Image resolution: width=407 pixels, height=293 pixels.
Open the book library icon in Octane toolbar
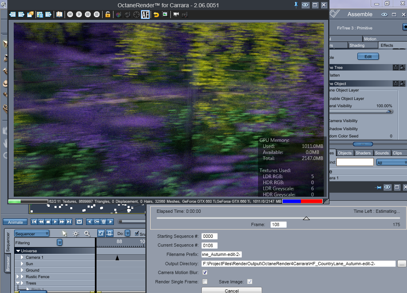point(59,15)
